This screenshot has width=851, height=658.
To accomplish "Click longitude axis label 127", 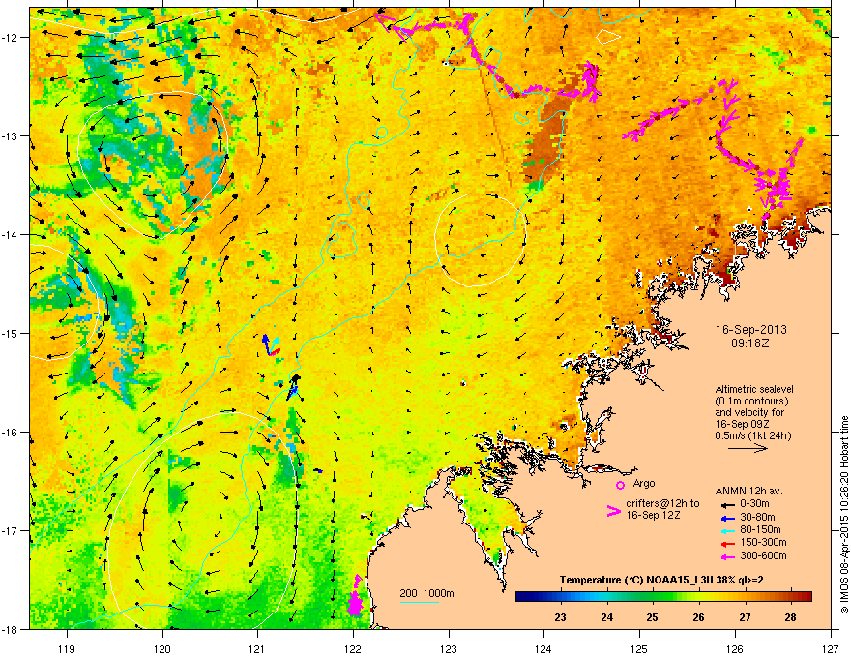I will [831, 648].
